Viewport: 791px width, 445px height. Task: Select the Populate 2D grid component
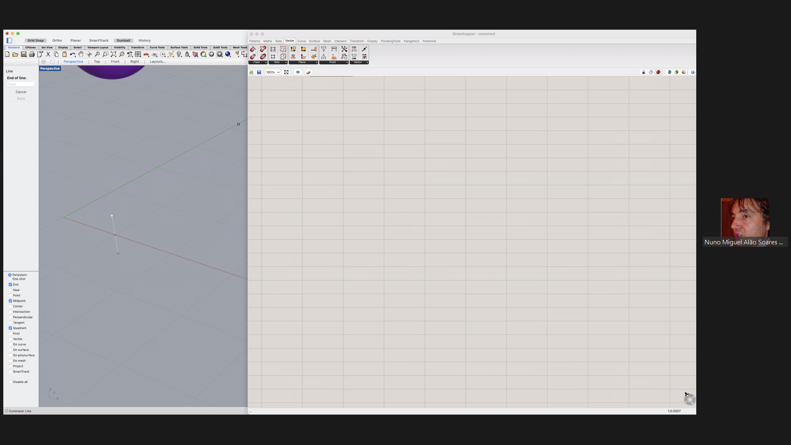coord(283,49)
